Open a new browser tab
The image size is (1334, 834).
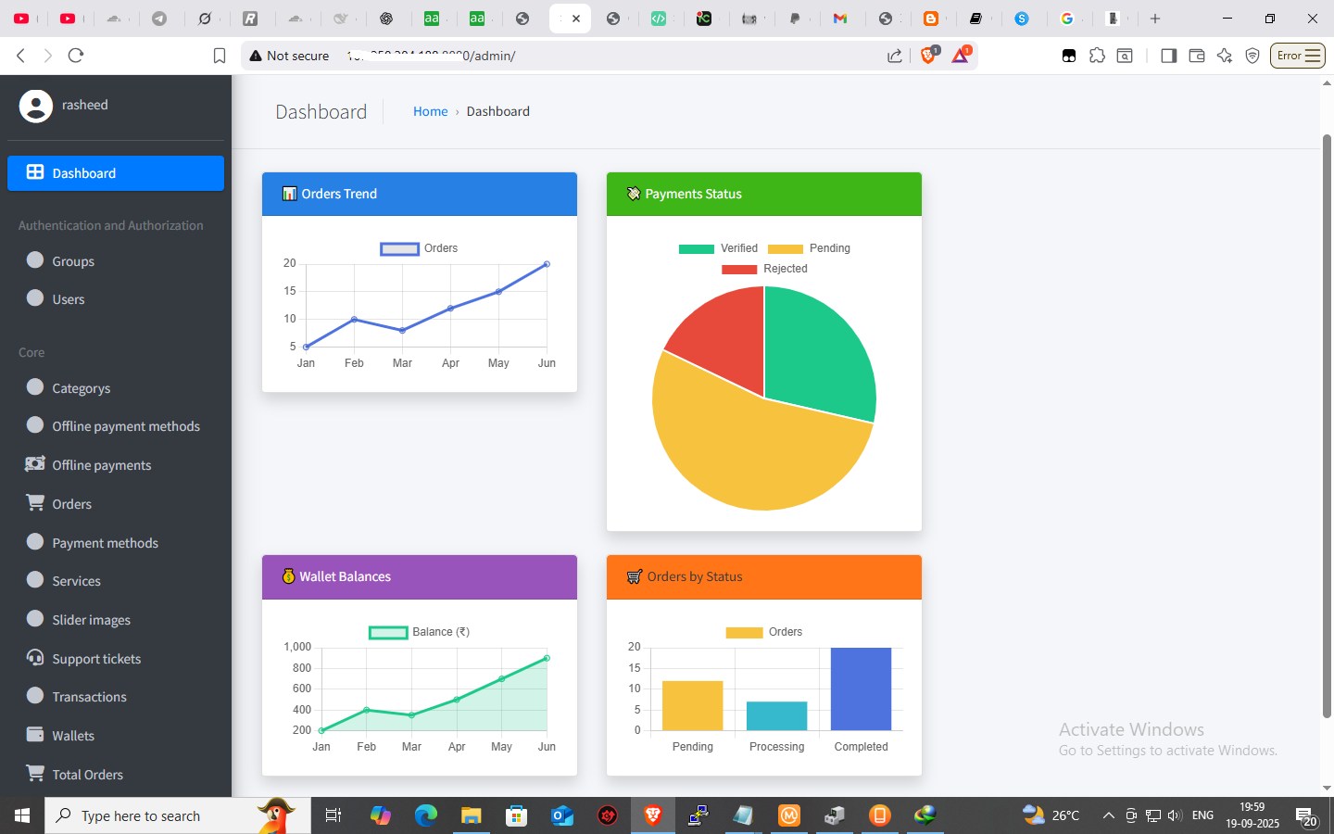pos(1155,19)
